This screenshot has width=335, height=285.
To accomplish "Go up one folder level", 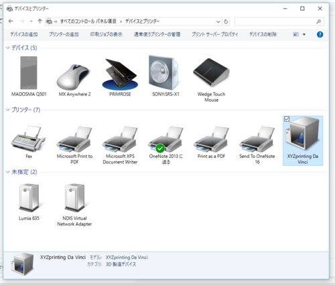I will (x=40, y=21).
